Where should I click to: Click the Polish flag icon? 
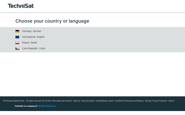coord(17,43)
